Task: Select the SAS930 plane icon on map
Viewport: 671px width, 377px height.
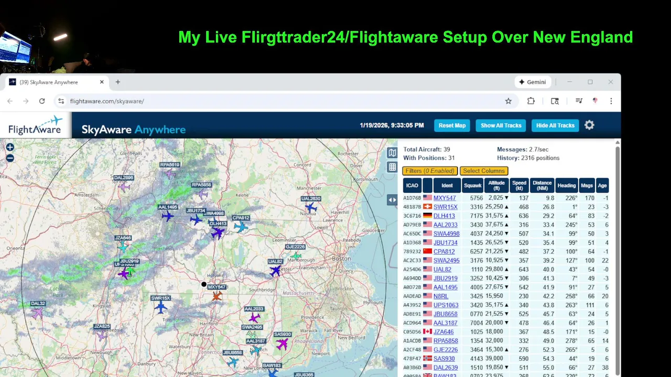Action: [283, 343]
